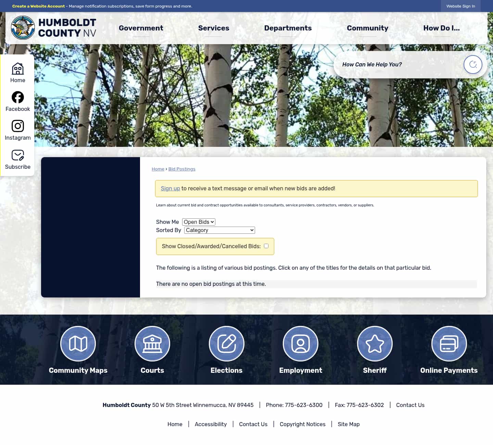Click the Subscribe envelope icon
The height and width of the screenshot is (445, 493).
18,155
